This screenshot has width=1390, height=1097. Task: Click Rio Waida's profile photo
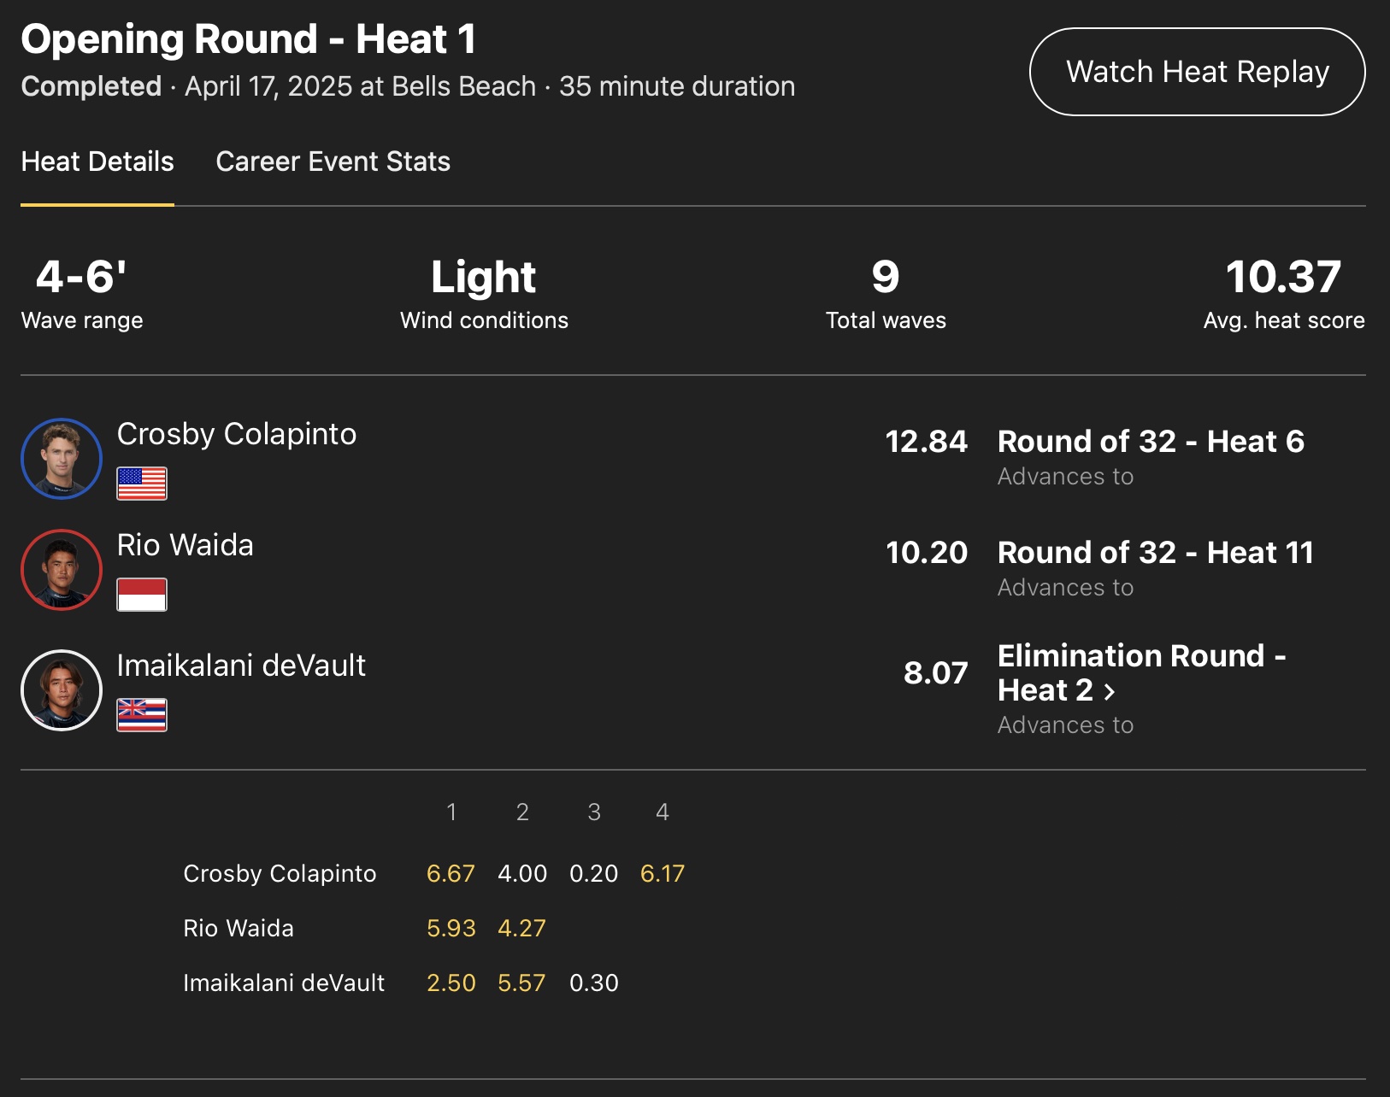pyautogui.click(x=62, y=570)
